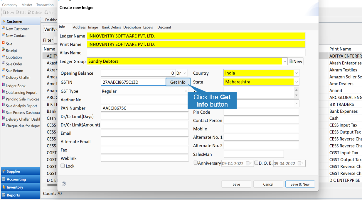
Task: Switch to the Accounting sidebar section
Action: pos(21,179)
